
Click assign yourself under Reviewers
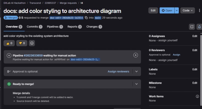tap(168, 60)
